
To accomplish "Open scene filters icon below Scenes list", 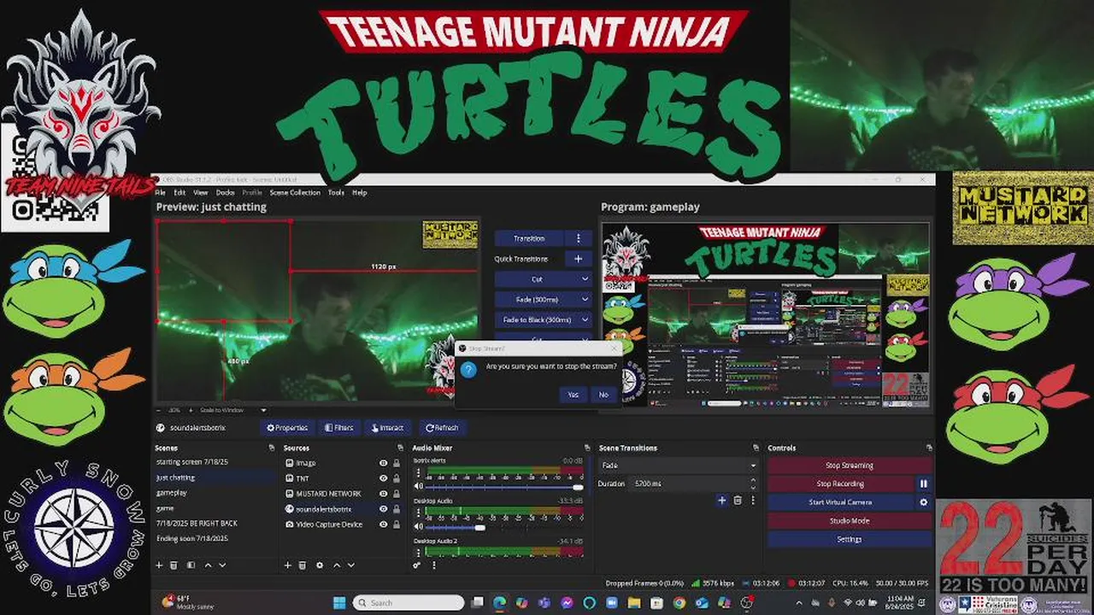I will (191, 565).
